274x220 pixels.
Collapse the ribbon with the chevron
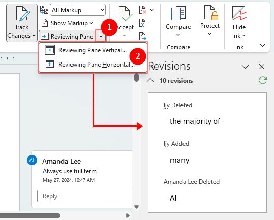262,46
